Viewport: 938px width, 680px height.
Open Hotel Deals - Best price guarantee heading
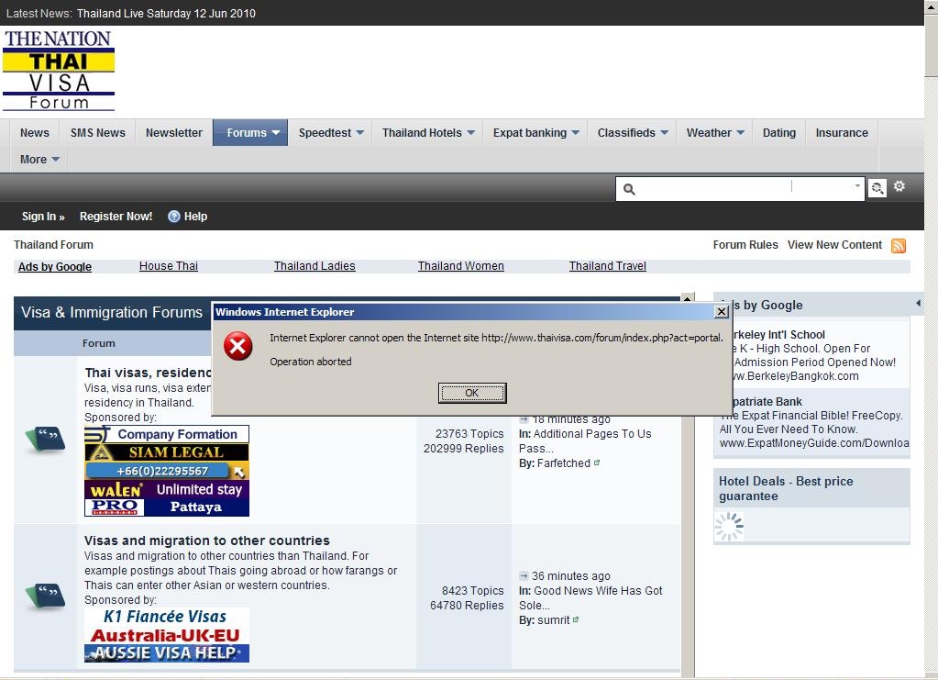click(786, 488)
